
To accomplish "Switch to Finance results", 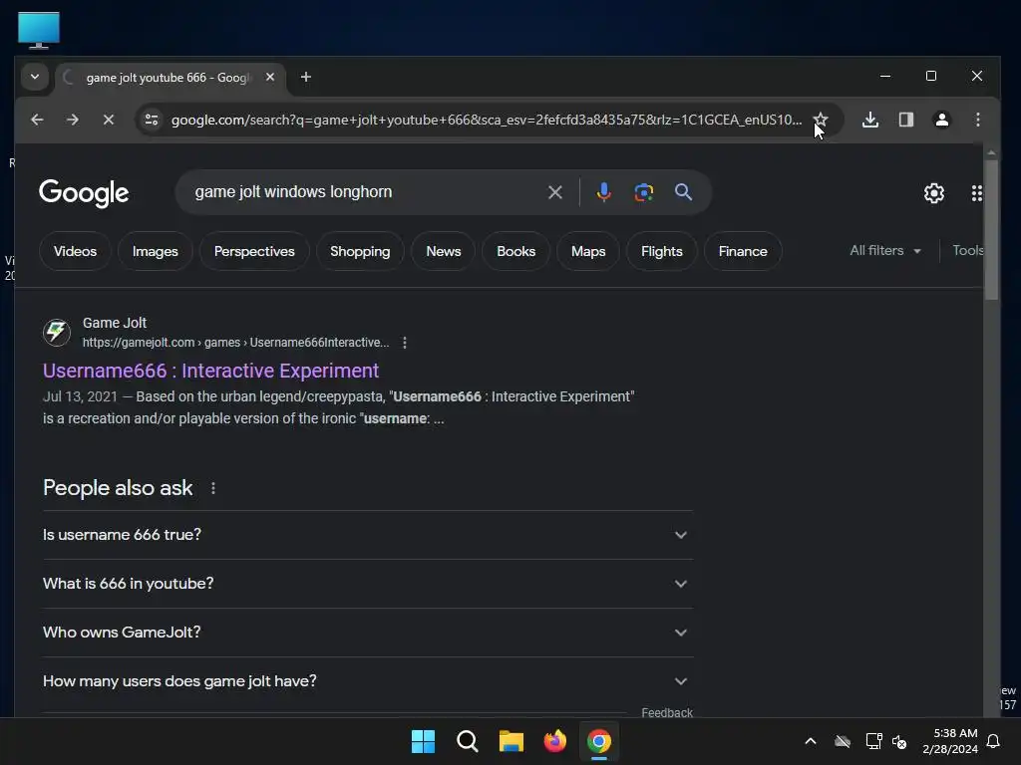I will pyautogui.click(x=743, y=251).
